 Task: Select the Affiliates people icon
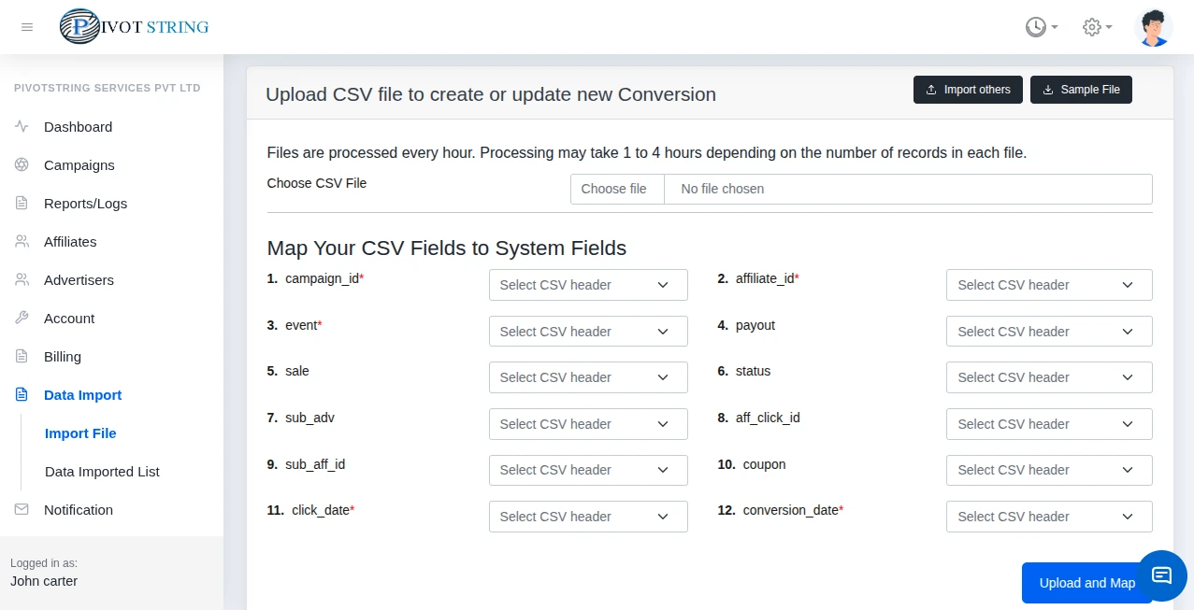coord(21,241)
